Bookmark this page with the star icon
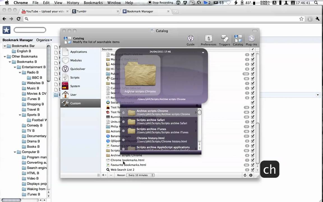The width and height of the screenshot is (323, 202). 301,19
